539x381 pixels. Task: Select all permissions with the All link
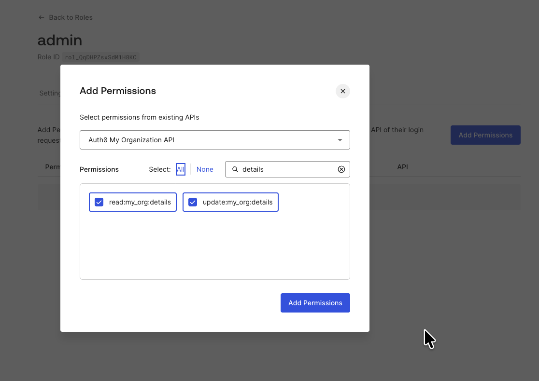pos(180,169)
